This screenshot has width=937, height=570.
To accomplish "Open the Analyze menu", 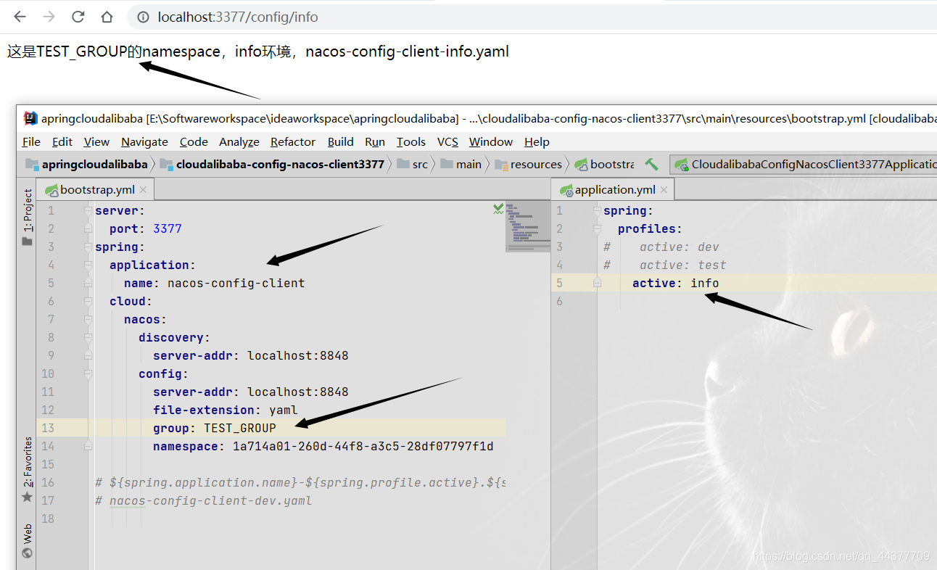I will coord(239,141).
